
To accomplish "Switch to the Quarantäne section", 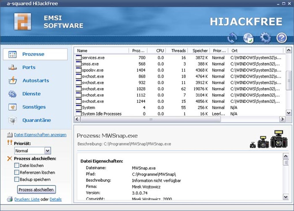I will point(37,120).
